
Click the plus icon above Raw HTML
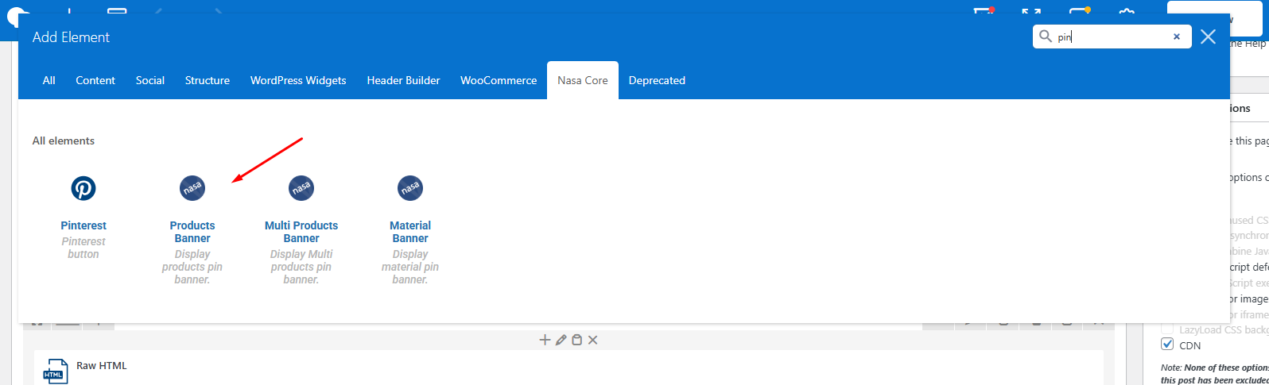(x=545, y=340)
